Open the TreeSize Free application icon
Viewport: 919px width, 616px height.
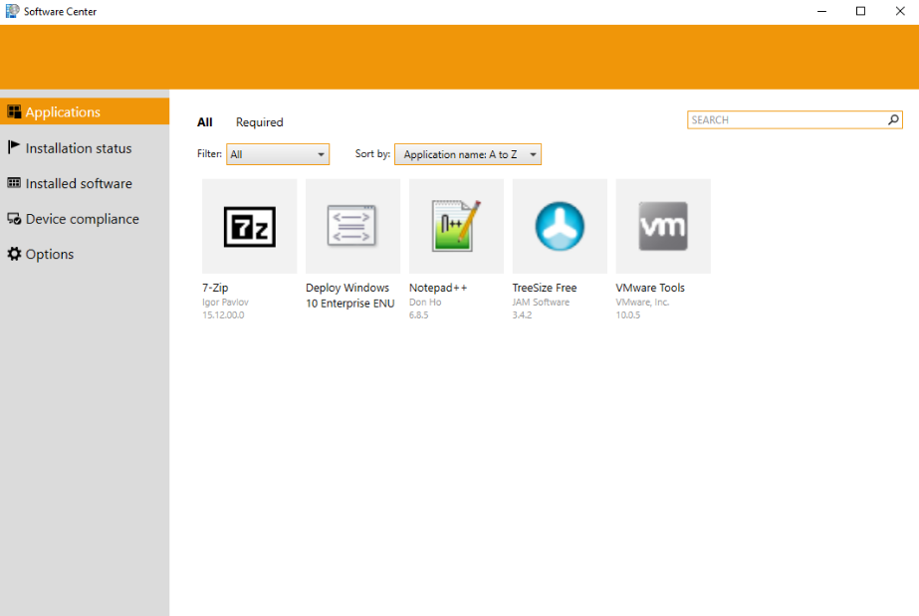click(x=560, y=226)
